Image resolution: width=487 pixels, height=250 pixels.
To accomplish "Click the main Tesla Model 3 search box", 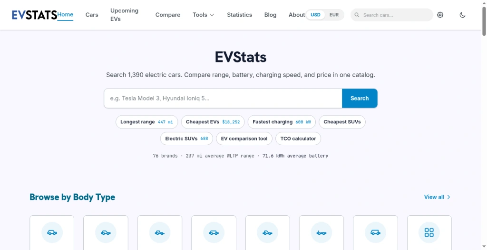I will click(x=223, y=98).
